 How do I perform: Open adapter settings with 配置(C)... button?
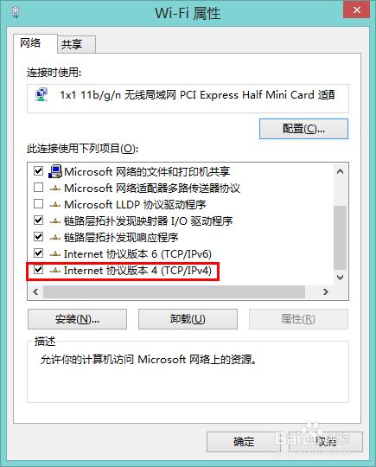(303, 129)
